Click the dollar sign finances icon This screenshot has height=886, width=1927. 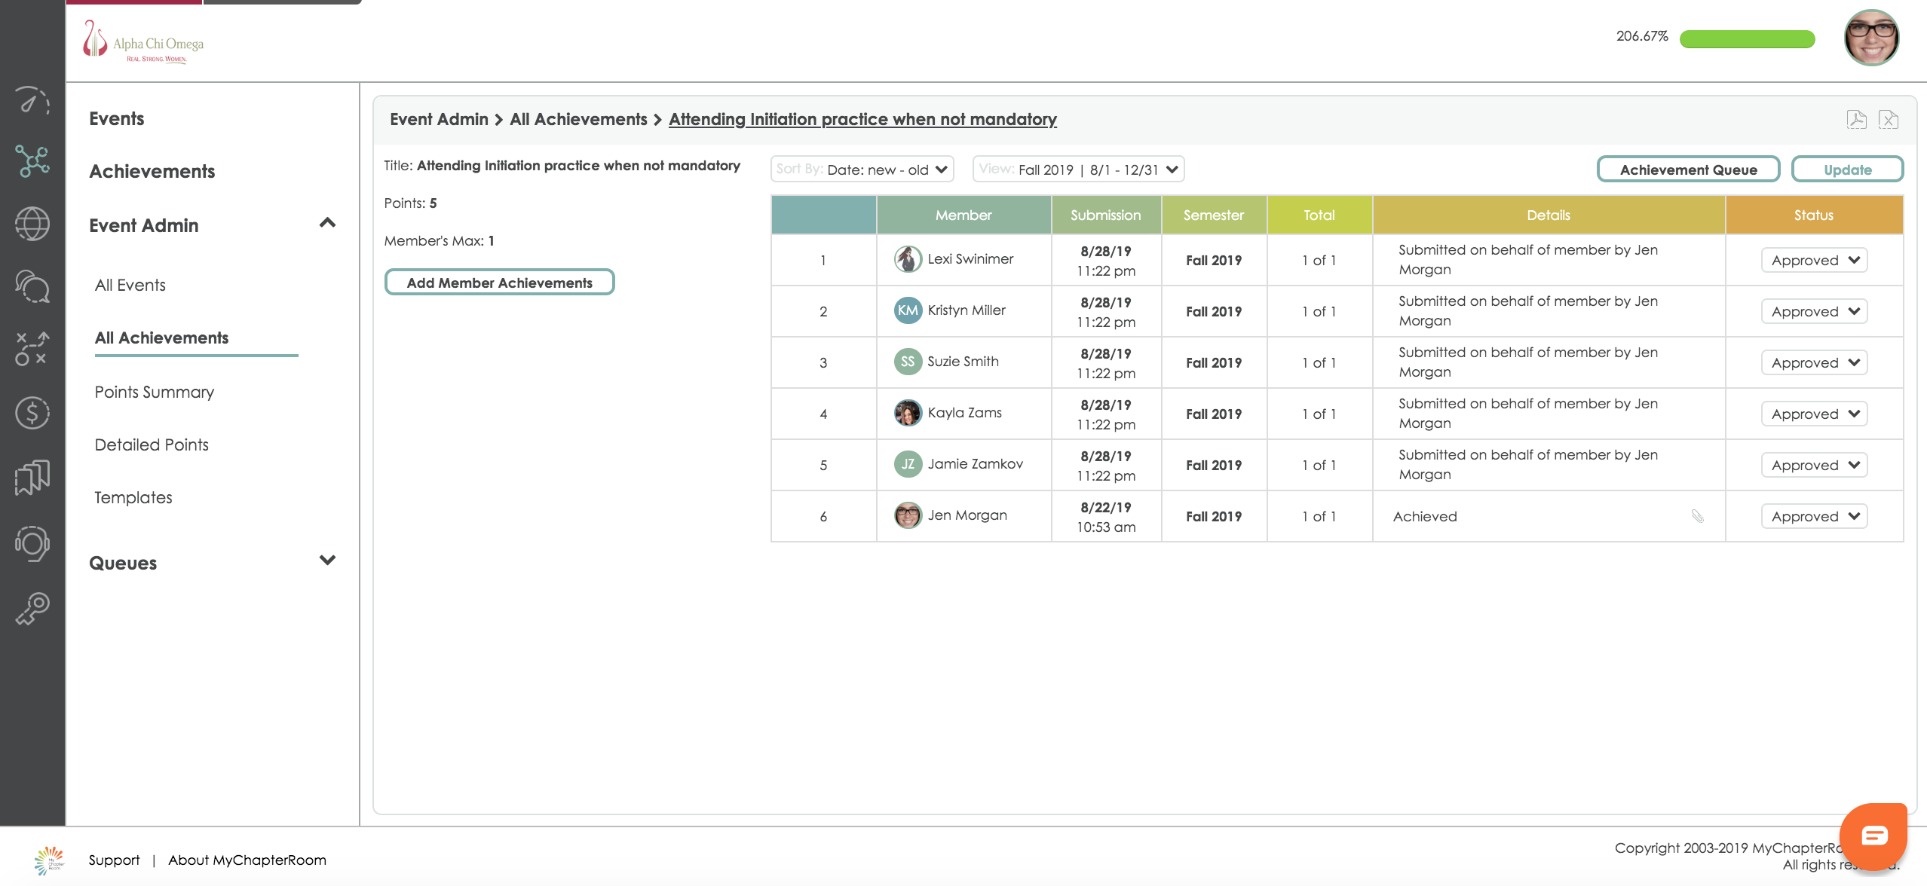(x=32, y=413)
